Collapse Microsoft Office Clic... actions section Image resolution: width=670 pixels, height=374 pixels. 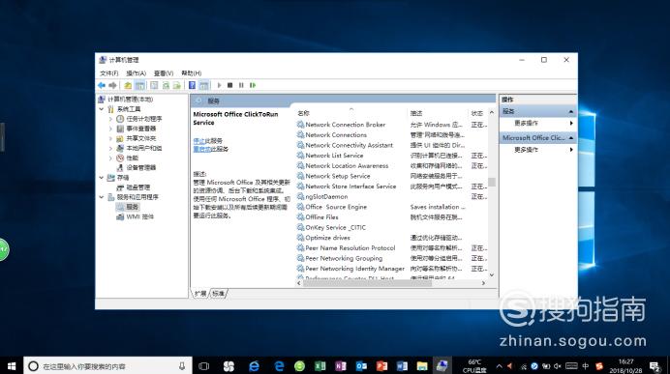571,138
